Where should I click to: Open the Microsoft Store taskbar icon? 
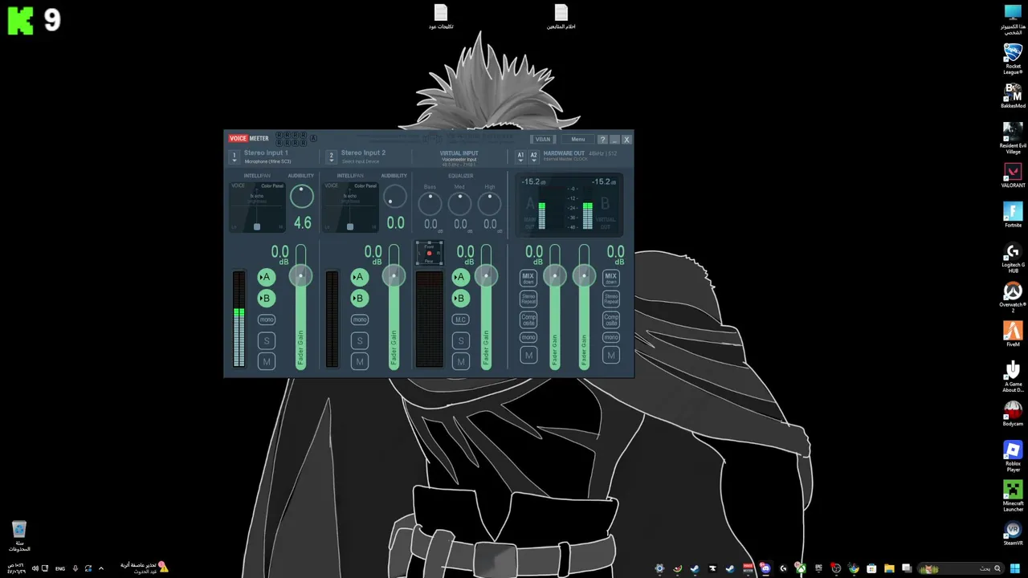871,568
